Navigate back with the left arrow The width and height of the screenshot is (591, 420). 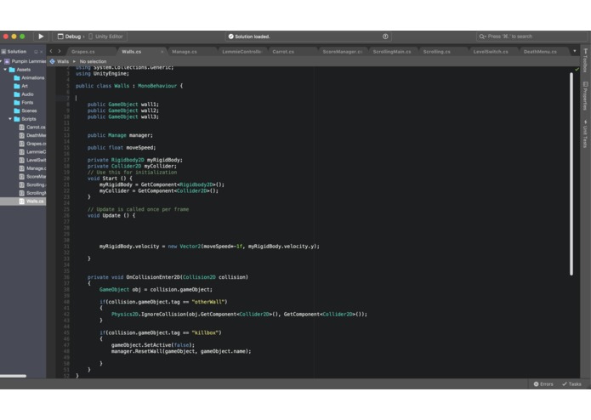(51, 51)
